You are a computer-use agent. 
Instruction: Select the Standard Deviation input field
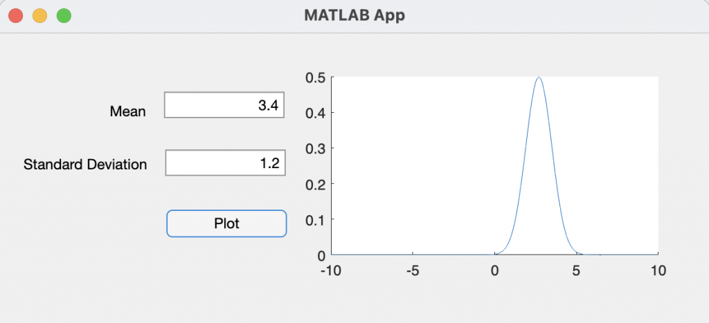[x=225, y=164]
